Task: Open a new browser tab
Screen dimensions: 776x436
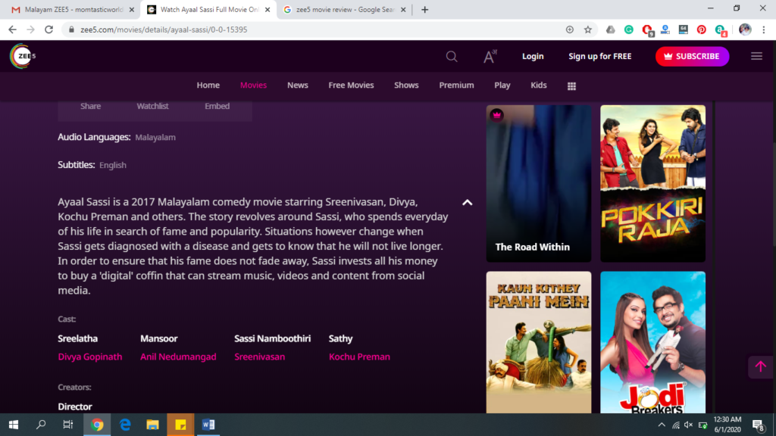Action: [424, 10]
